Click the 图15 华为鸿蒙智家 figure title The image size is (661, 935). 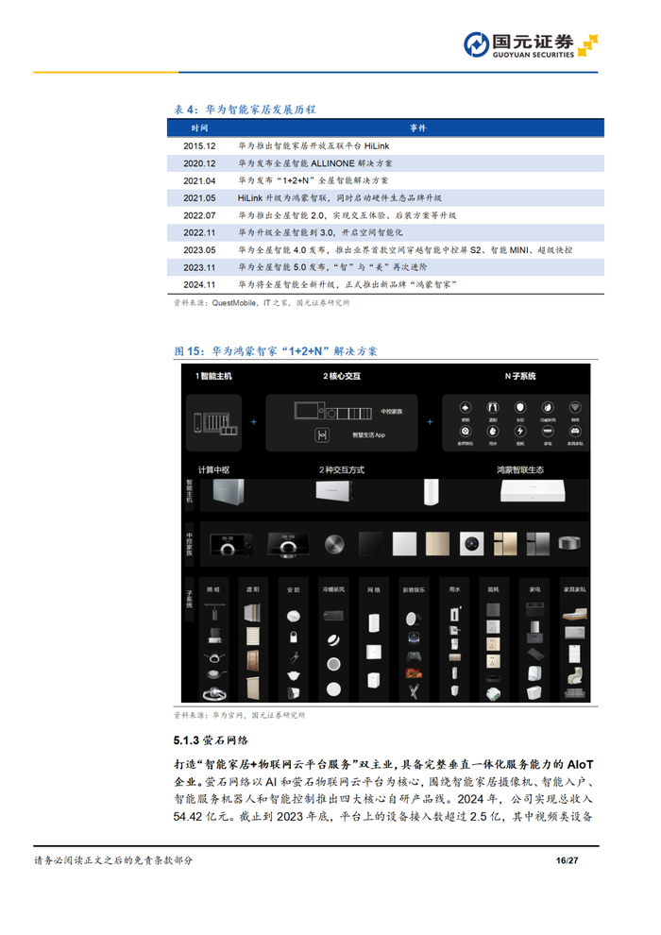pos(276,351)
